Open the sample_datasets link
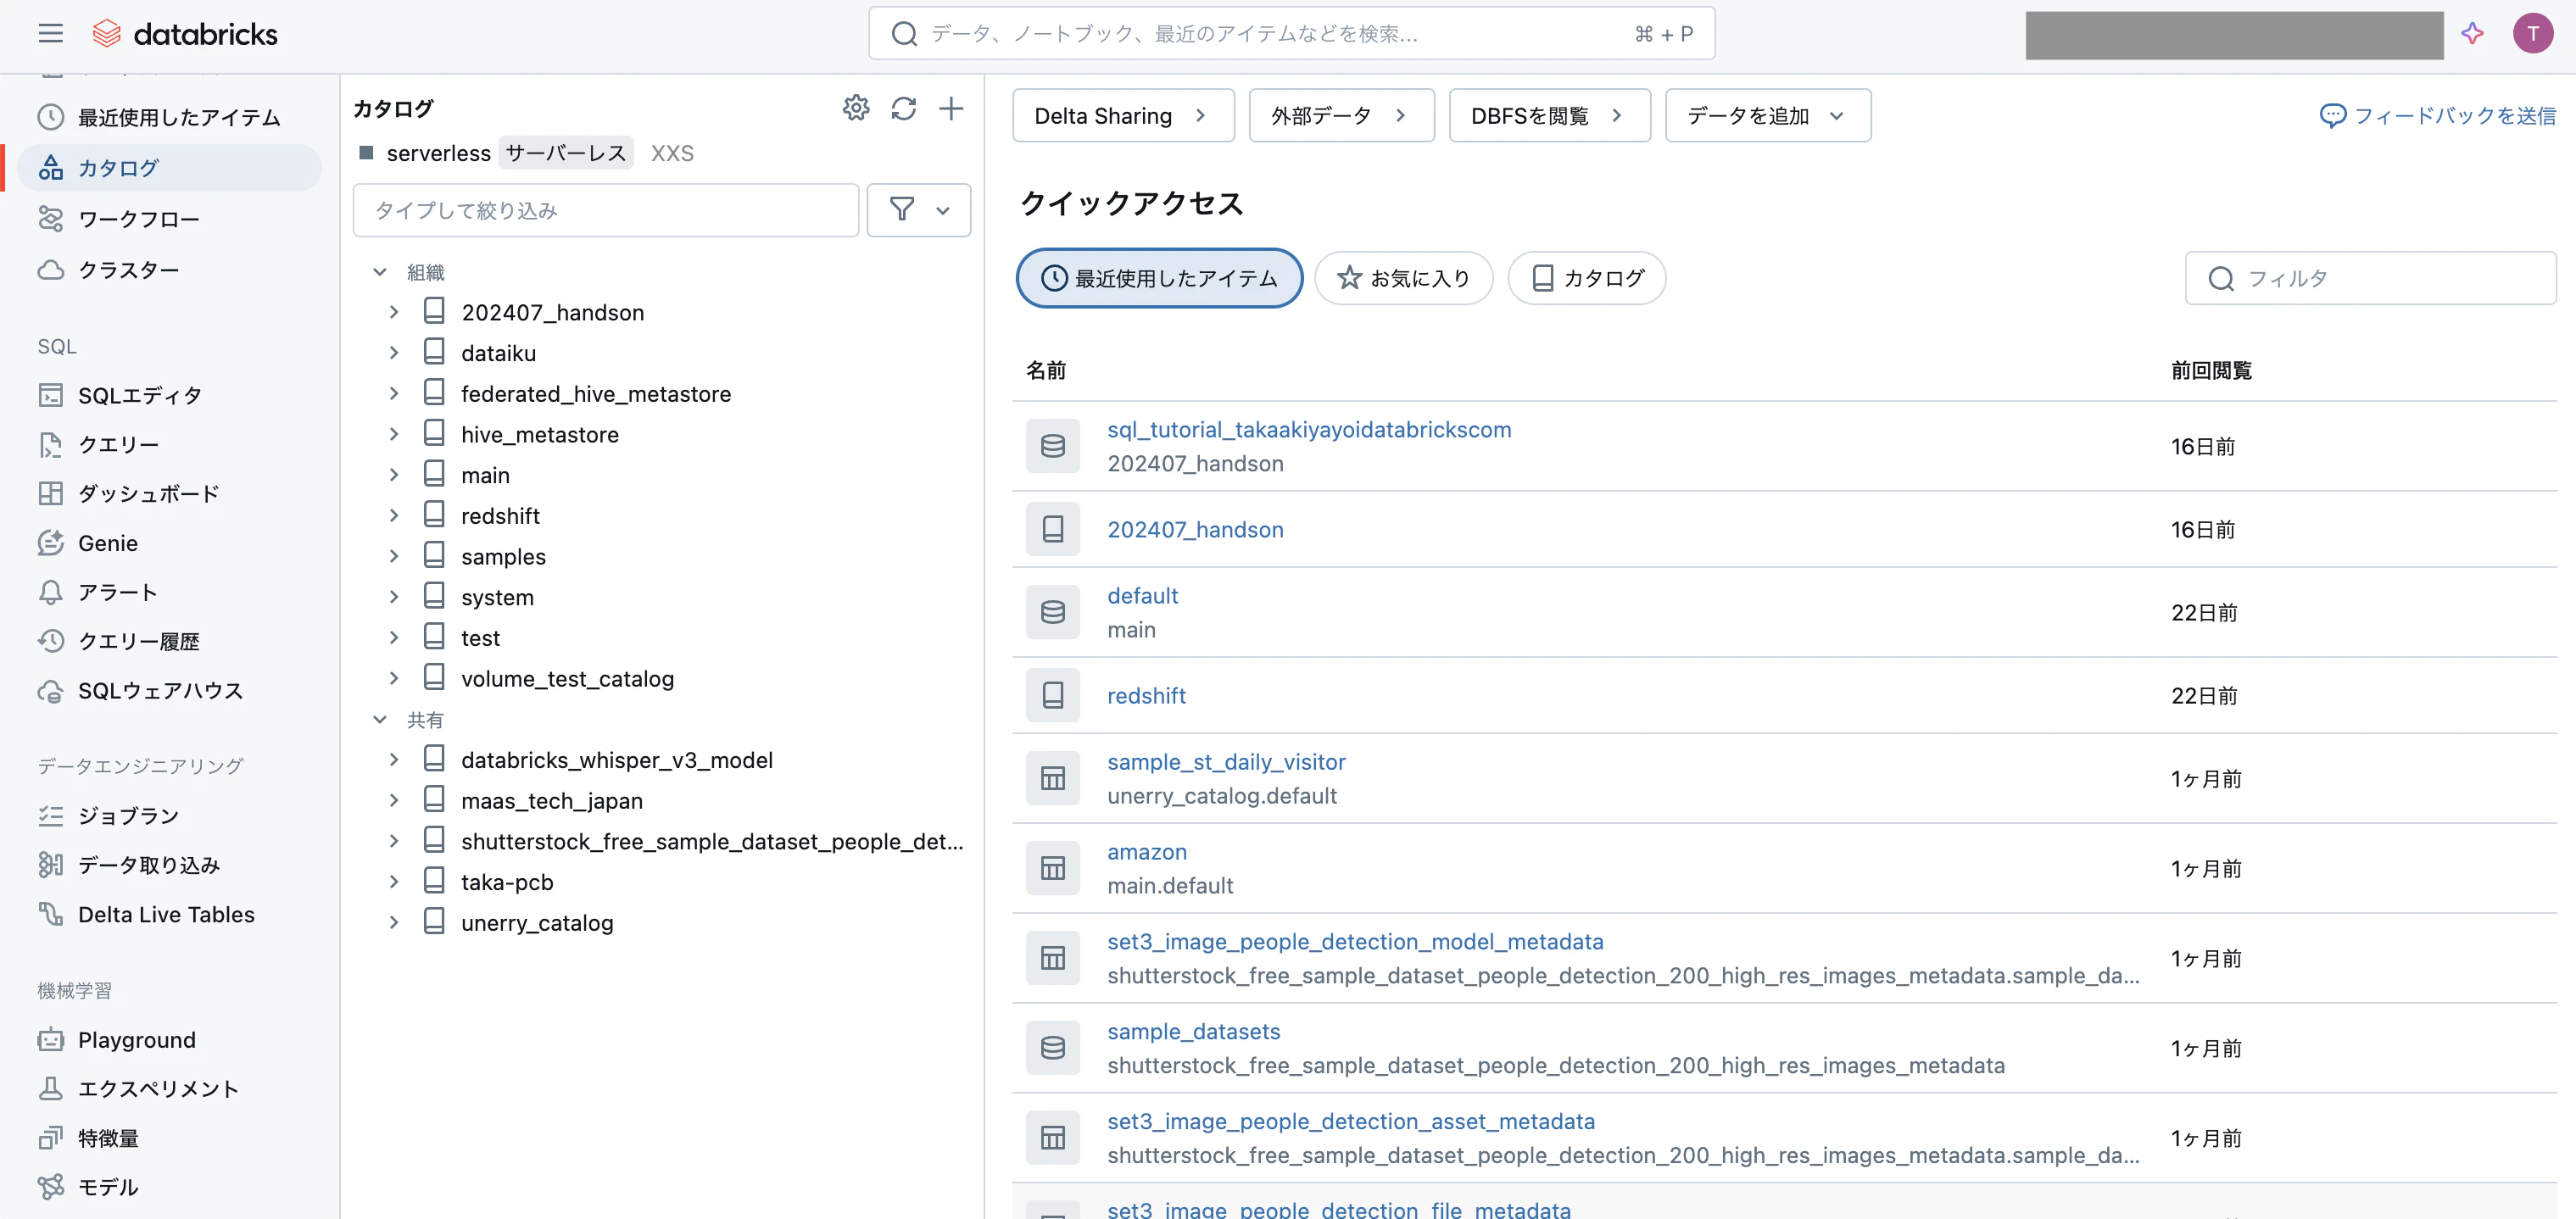Screen dimensions: 2576x1219 point(1193,1031)
